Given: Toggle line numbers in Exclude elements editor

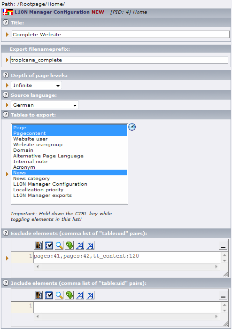Looking at the screenshot, I should (x=39, y=245).
